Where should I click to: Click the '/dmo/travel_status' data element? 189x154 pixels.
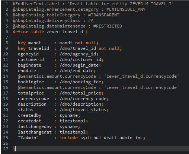click(x=83, y=110)
